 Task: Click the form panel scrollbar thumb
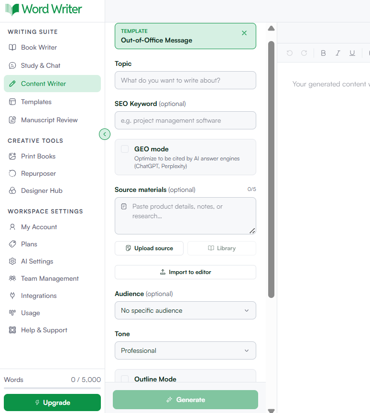click(271, 169)
